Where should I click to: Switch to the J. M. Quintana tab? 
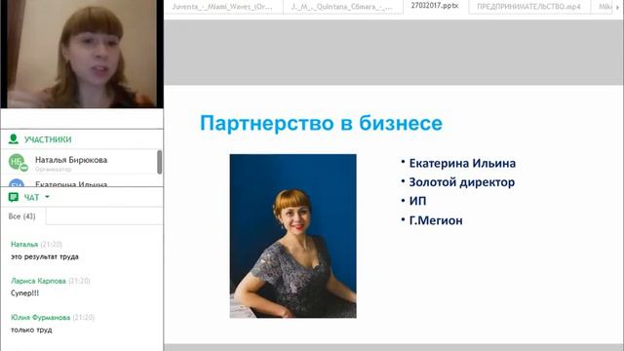342,7
